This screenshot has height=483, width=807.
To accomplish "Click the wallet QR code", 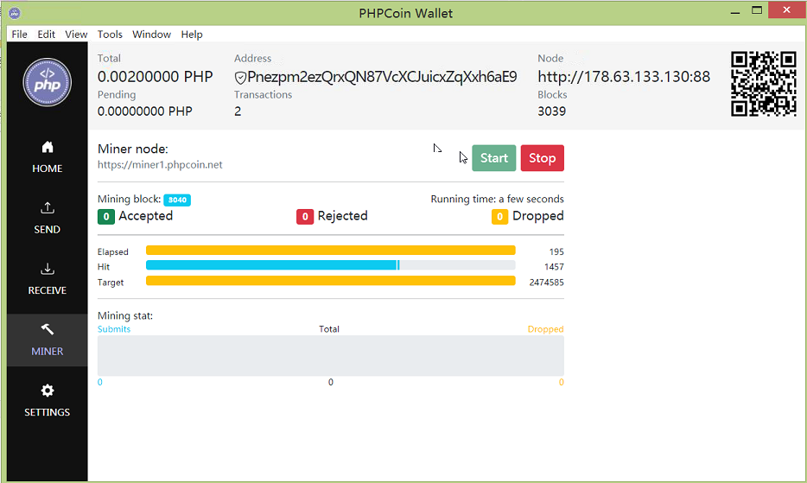I will 763,84.
